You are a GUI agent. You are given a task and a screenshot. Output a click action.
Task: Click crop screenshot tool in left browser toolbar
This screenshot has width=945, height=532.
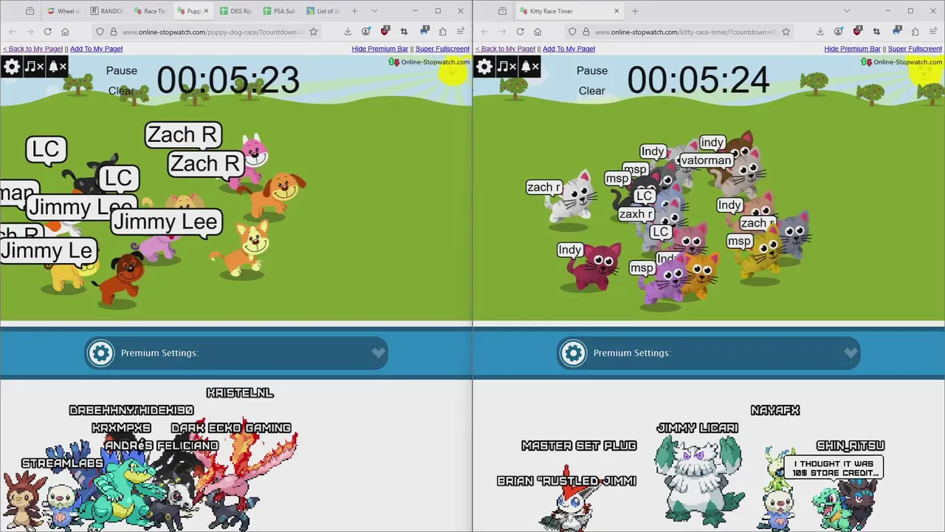(404, 32)
